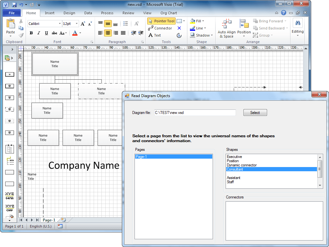Click the Align Top icon
Image resolution: width=329 pixels, height=247 pixels.
[100, 23]
